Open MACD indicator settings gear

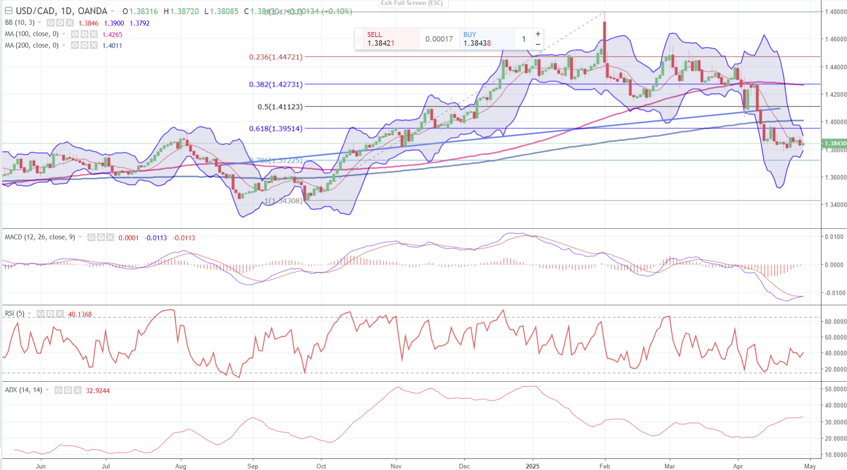(101, 238)
